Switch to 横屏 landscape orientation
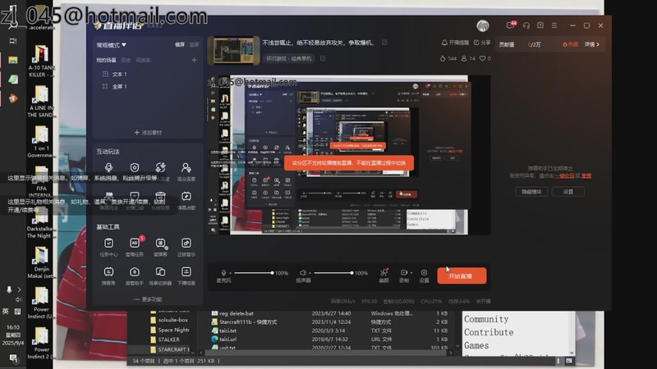The image size is (657, 369). tap(180, 44)
